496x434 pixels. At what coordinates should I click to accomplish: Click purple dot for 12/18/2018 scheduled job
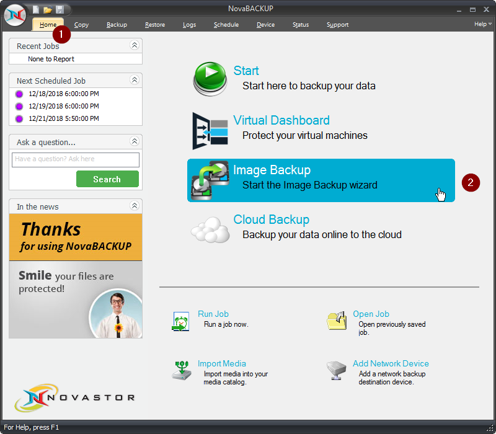pos(19,94)
